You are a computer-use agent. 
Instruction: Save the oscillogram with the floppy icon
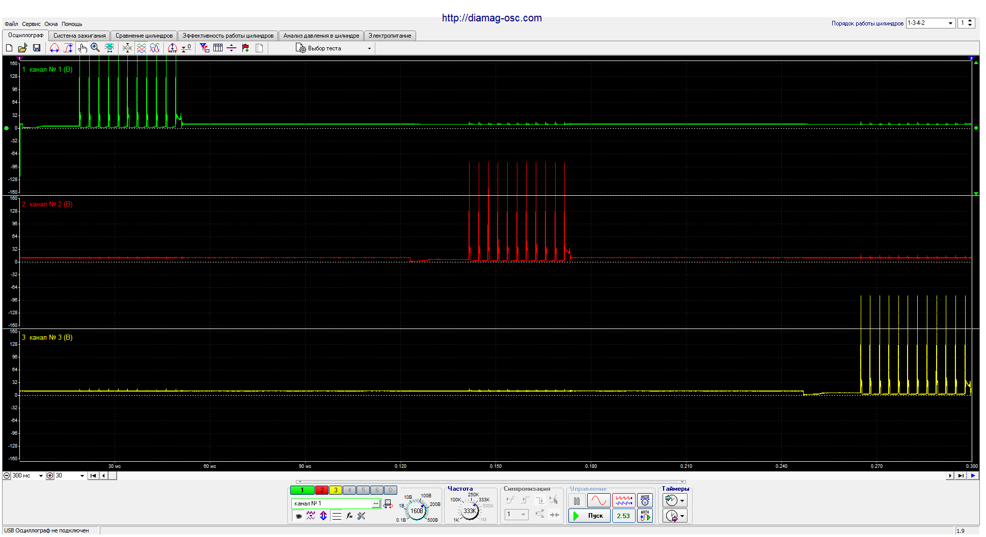tap(37, 48)
